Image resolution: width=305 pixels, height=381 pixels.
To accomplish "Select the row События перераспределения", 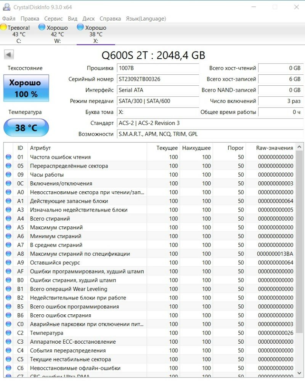I will (149, 351).
